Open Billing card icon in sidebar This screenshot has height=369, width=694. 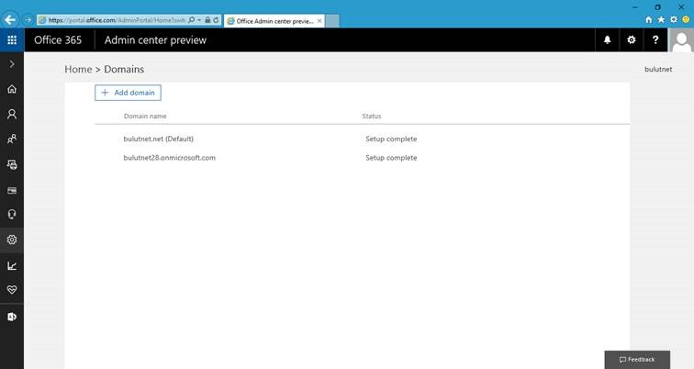[12, 190]
